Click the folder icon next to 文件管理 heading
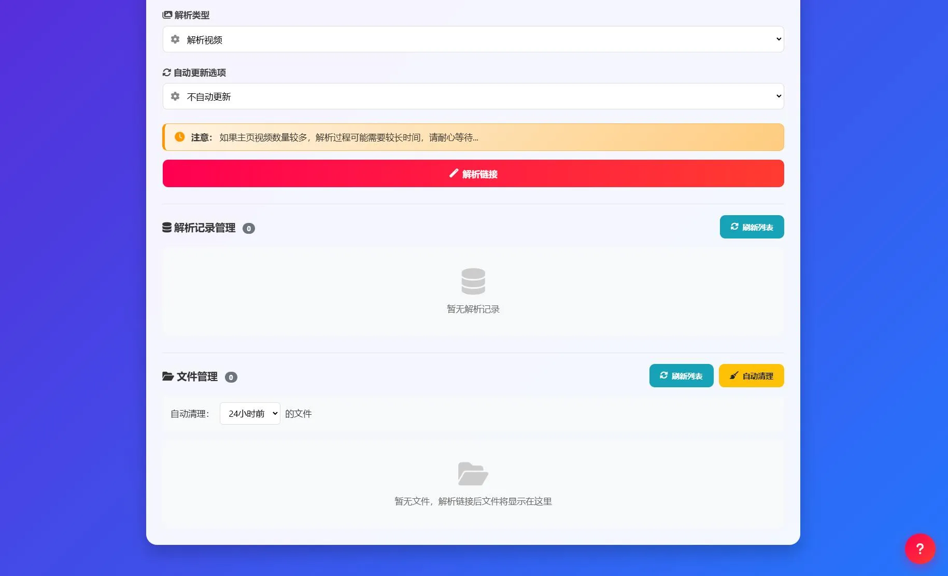The width and height of the screenshot is (948, 576). (166, 376)
